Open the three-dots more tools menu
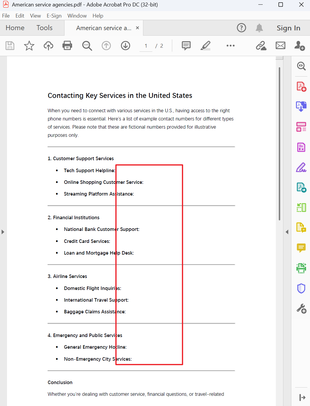 tap(230, 46)
